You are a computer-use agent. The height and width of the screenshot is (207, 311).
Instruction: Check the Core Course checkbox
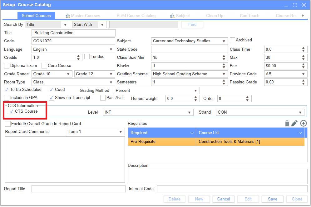[x=44, y=66]
